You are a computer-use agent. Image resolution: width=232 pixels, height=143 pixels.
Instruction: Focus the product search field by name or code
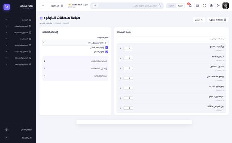tap(171, 39)
